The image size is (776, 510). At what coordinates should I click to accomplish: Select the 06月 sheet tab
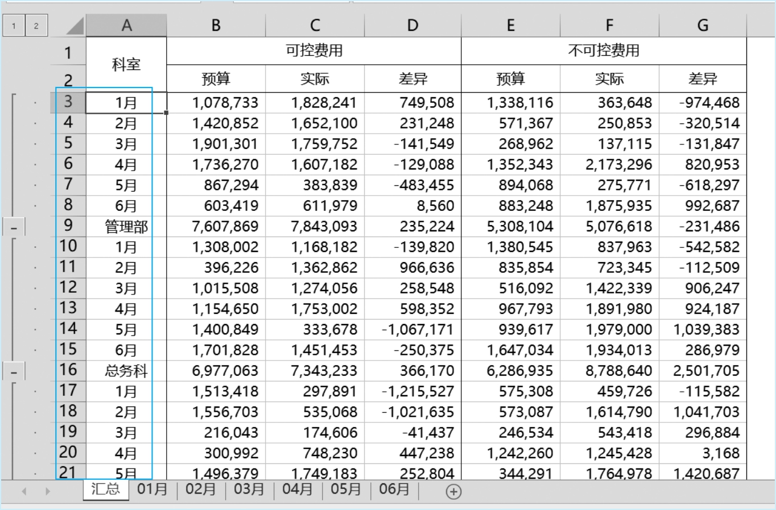(x=394, y=490)
